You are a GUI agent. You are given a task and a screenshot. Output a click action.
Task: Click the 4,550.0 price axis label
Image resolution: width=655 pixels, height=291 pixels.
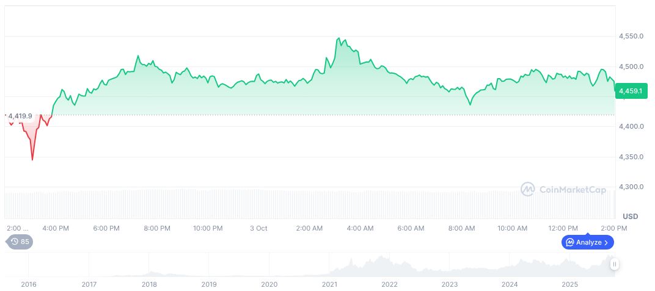click(x=632, y=37)
